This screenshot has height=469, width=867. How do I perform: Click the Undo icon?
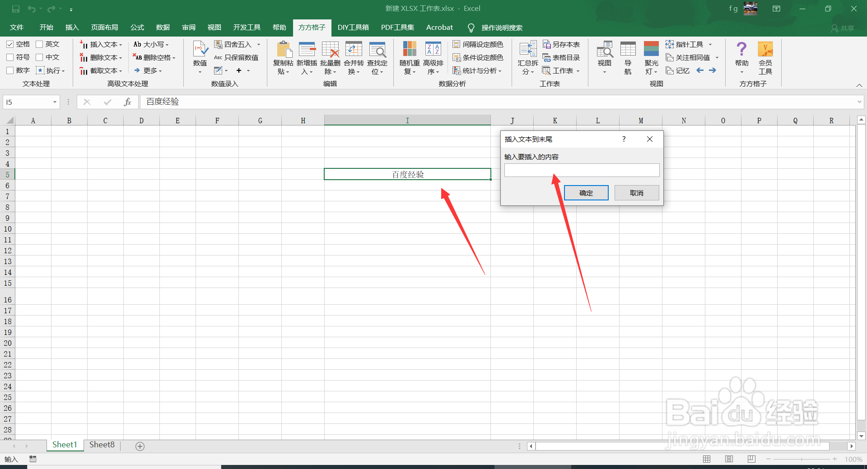pos(32,9)
